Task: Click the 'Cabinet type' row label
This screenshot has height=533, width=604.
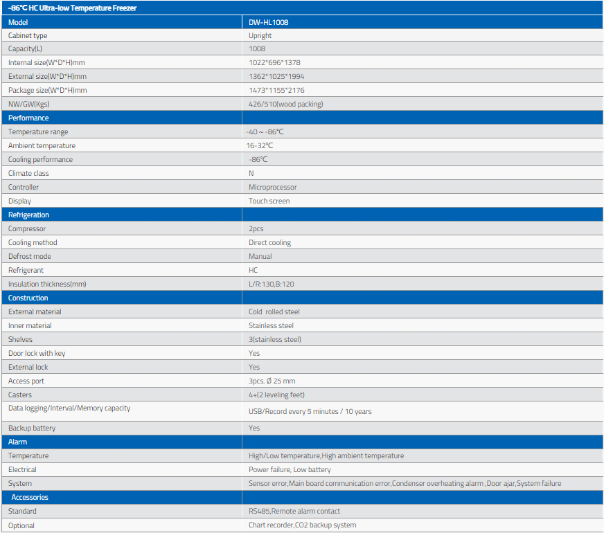Action: tap(28, 35)
